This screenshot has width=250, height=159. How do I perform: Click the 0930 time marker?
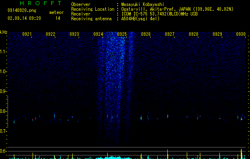(241, 34)
